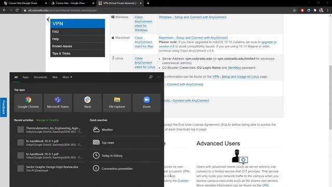Click browser back arrow
The width and height of the screenshot is (332, 187).
tap(4, 10)
